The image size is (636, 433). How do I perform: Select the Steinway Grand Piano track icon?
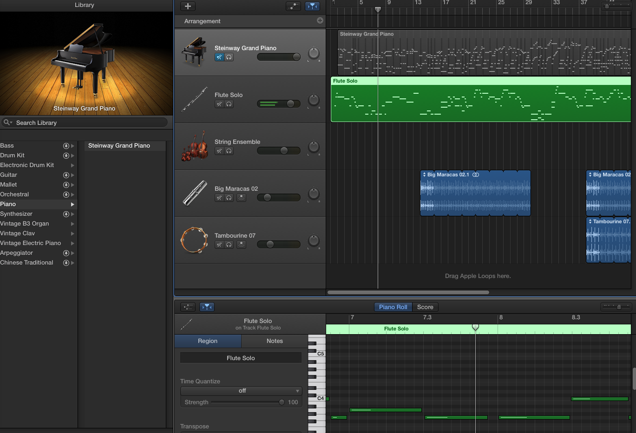pos(194,52)
